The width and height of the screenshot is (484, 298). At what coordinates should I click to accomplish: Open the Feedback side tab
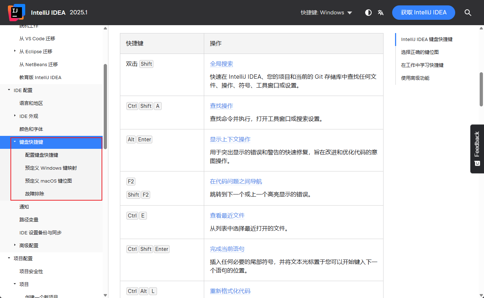[x=477, y=148]
